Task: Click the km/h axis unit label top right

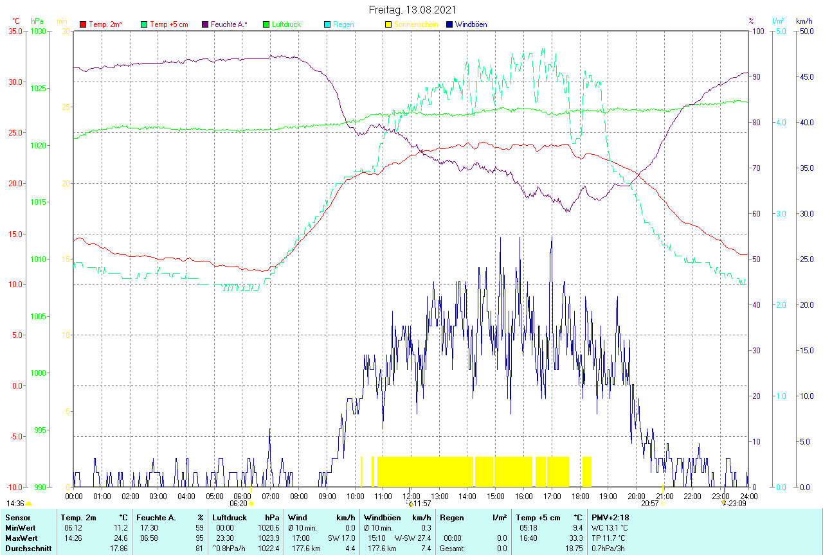Action: (804, 21)
